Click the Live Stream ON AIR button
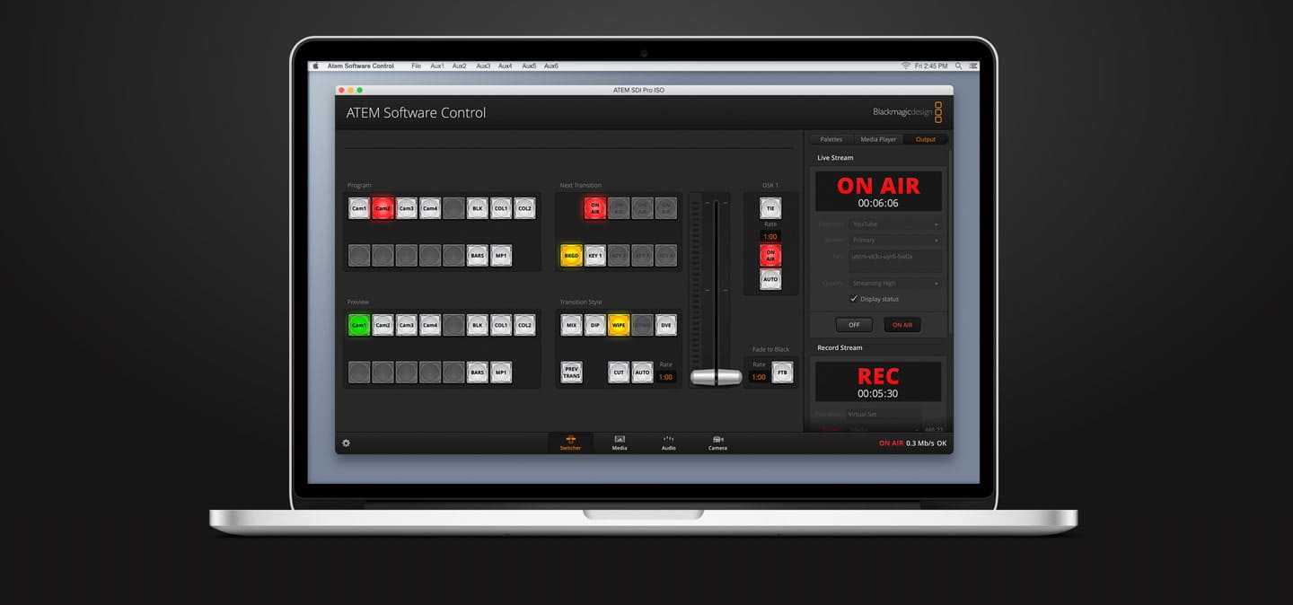Screen dimensions: 1293x605 [x=902, y=325]
